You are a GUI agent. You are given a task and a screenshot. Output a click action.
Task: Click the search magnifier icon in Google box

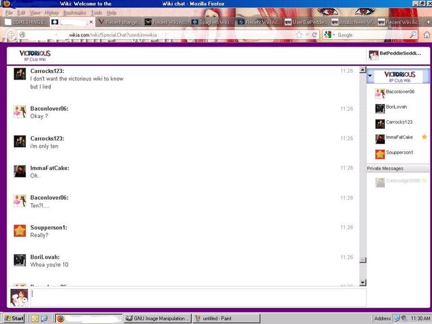[413, 34]
